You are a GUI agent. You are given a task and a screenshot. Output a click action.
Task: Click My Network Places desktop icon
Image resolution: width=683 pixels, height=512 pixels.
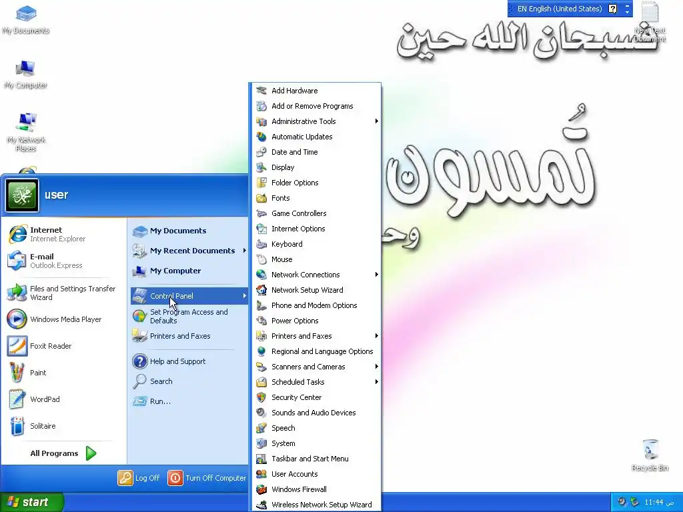[x=26, y=132]
